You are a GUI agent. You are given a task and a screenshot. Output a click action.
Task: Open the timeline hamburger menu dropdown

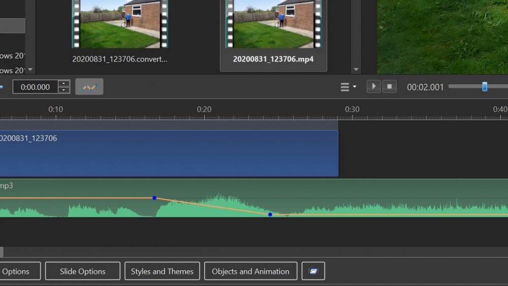[348, 87]
